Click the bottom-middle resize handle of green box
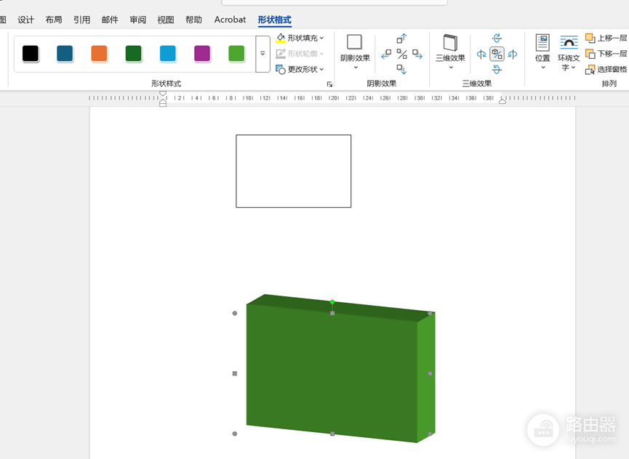 point(332,434)
